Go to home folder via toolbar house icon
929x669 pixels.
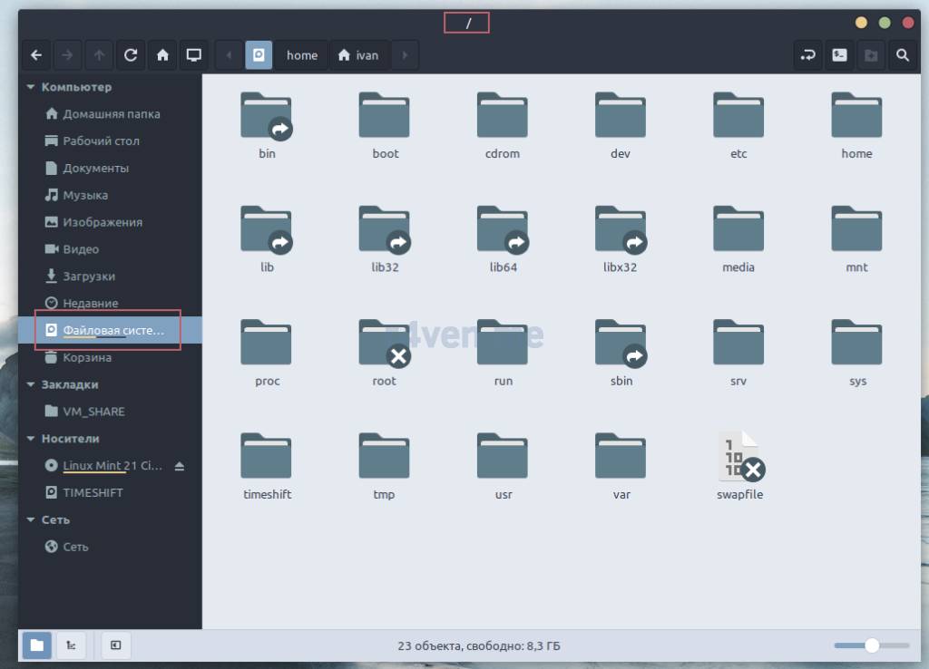pyautogui.click(x=162, y=55)
